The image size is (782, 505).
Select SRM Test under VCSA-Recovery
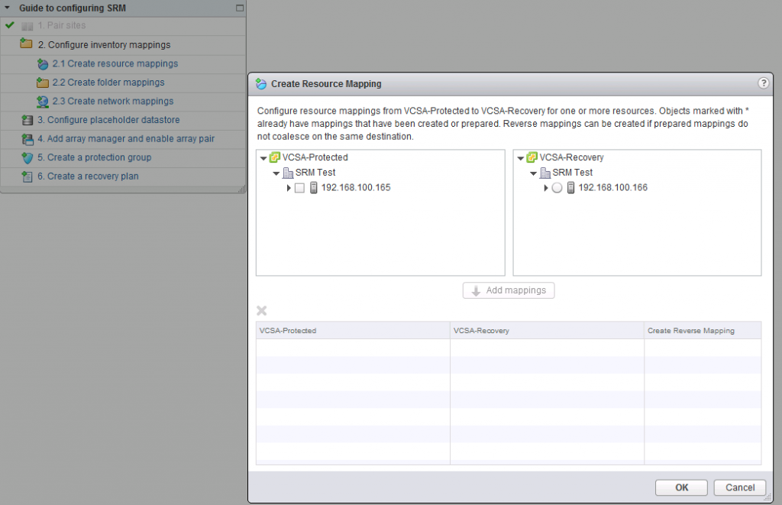tap(573, 173)
